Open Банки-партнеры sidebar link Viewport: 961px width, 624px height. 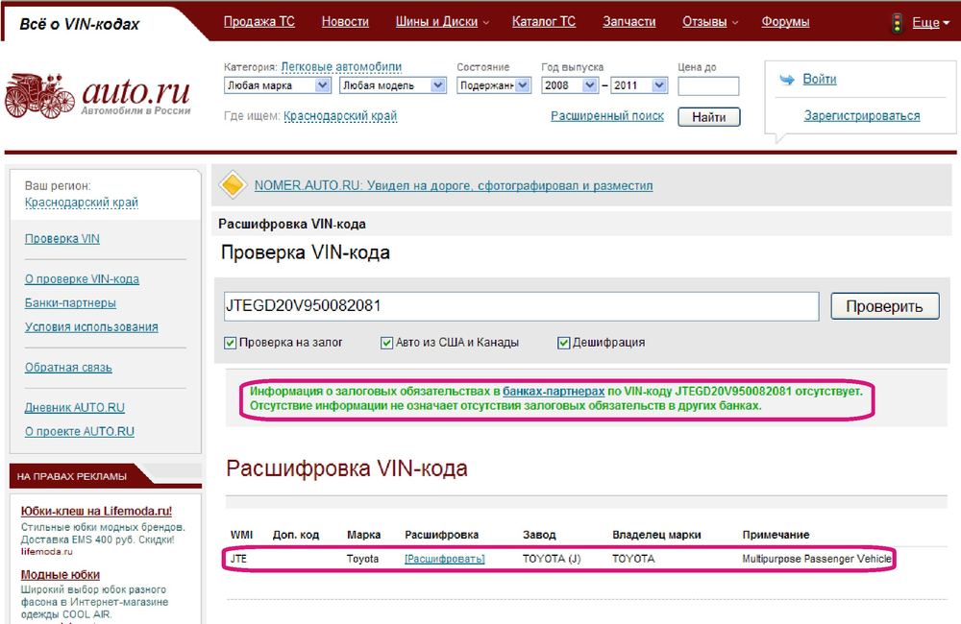tap(70, 303)
